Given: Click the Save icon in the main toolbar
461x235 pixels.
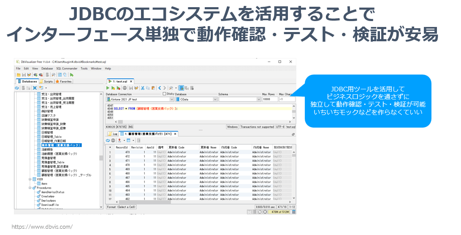Looking at the screenshot, I should 24,75.
